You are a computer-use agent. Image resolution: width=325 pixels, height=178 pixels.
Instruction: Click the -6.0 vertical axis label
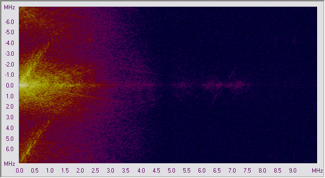10,22
